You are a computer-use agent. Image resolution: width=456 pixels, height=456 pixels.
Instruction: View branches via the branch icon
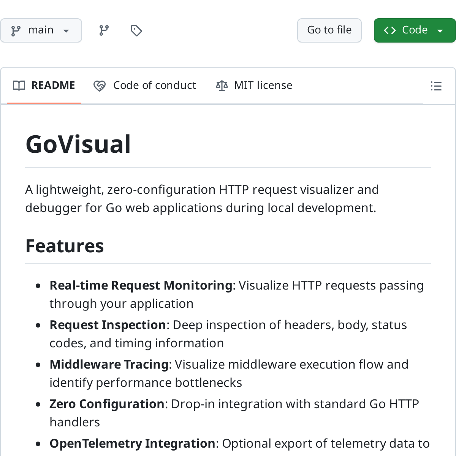point(104,30)
